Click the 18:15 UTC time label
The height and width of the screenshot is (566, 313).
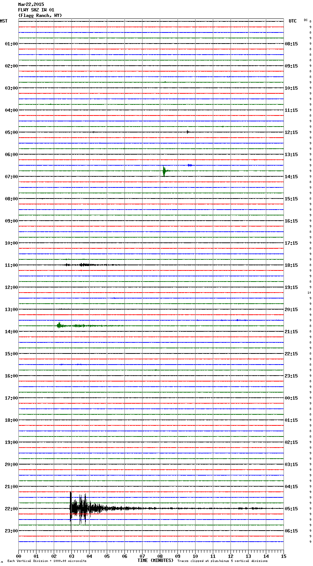pos(291,265)
